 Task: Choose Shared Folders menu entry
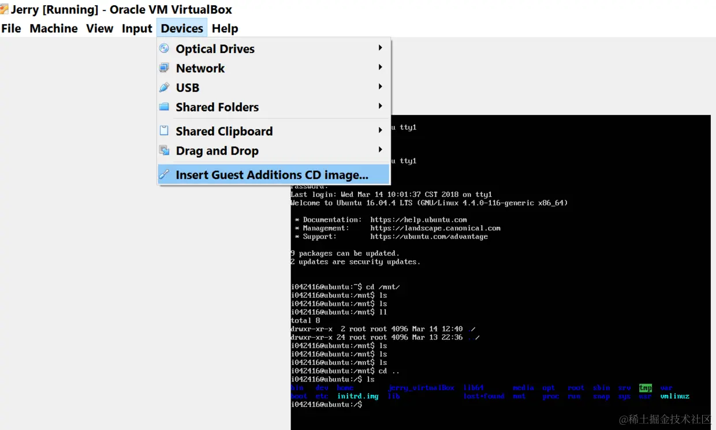274,107
